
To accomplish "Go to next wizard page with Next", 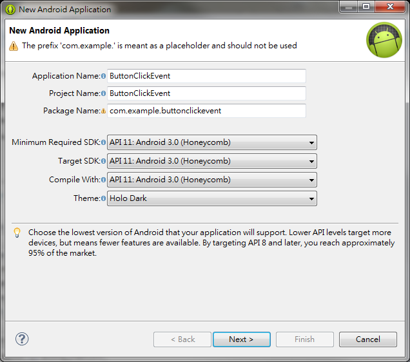I will pyautogui.click(x=242, y=339).
